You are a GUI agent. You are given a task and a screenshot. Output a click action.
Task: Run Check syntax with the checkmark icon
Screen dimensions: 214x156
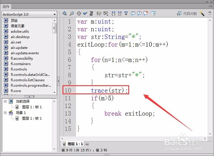(x=85, y=13)
